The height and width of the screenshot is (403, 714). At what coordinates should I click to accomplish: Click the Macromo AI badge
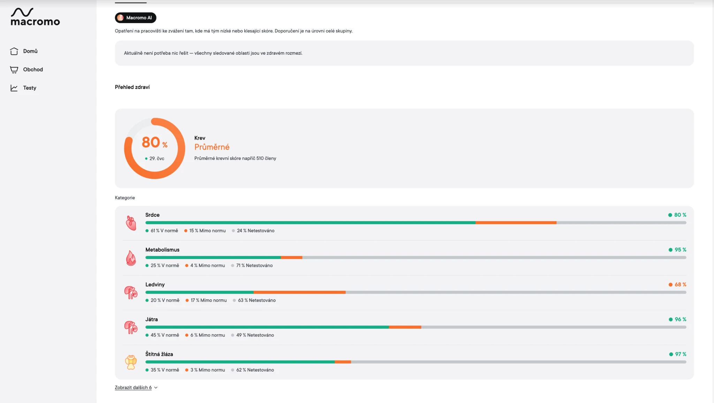pyautogui.click(x=136, y=18)
